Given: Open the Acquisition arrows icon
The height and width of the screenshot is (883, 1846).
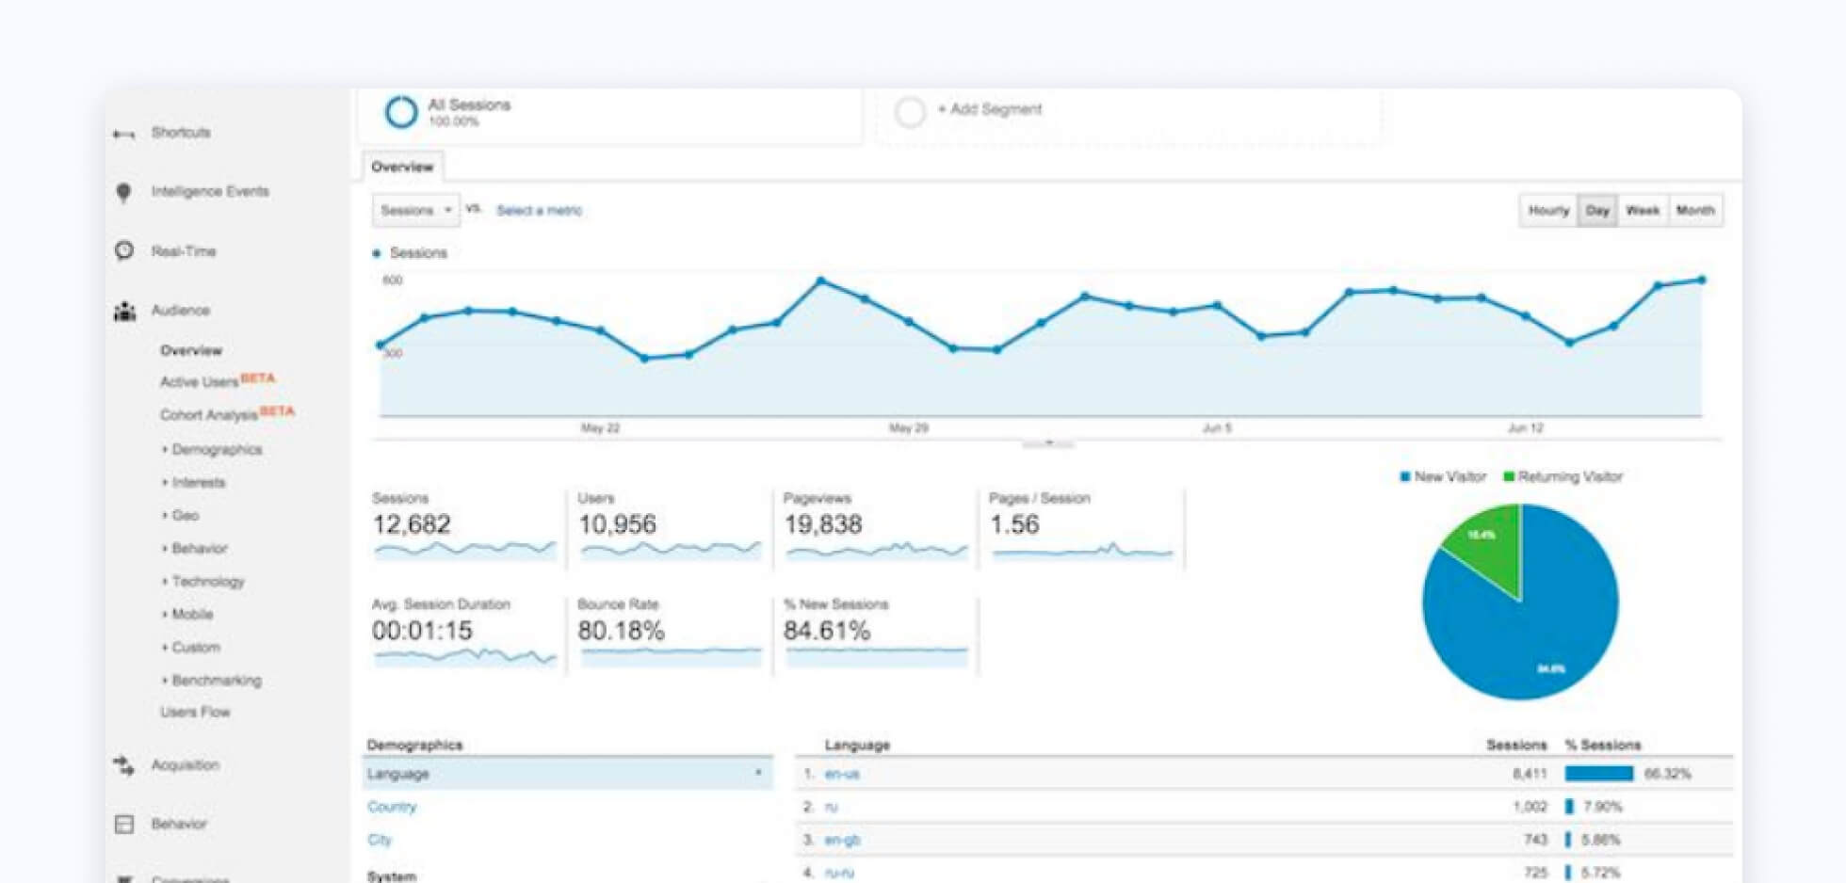Looking at the screenshot, I should click(x=124, y=765).
